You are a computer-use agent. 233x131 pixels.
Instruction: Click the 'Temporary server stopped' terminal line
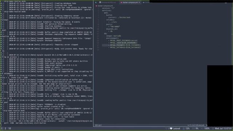point(43,44)
